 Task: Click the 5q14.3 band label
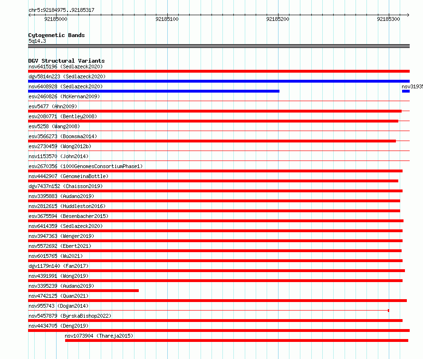click(37, 41)
